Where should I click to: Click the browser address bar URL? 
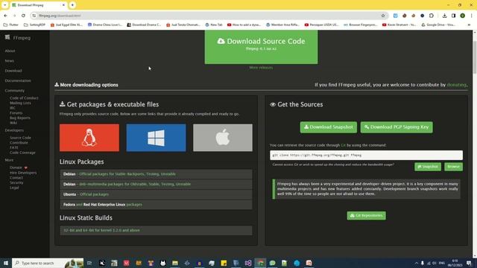60,16
